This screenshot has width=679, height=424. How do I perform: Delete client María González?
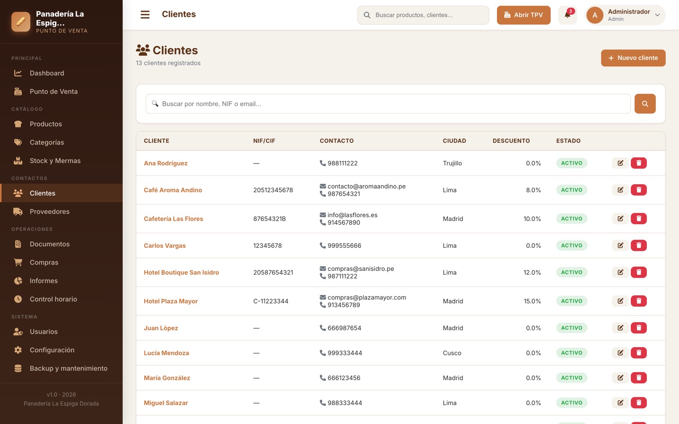click(638, 378)
